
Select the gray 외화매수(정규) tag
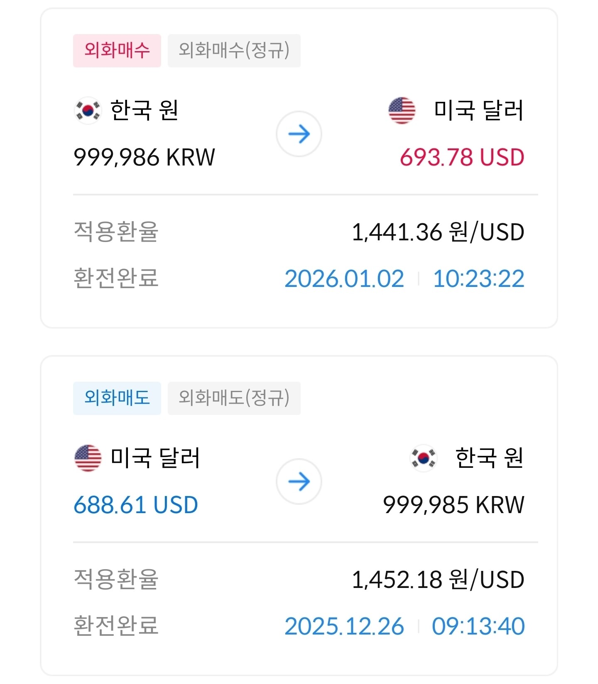234,51
